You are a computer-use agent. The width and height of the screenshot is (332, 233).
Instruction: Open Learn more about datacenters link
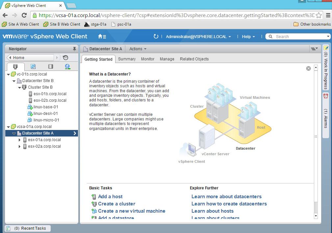pyautogui.click(x=227, y=197)
